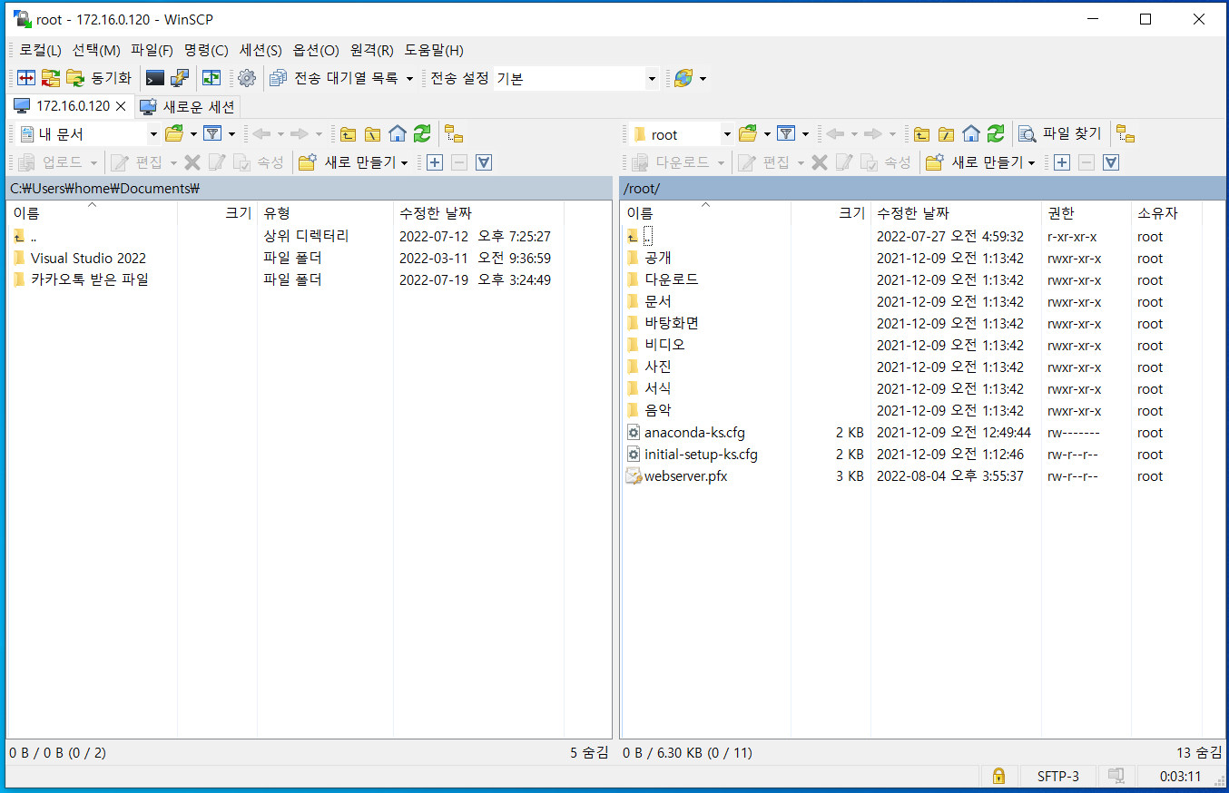Open the console terminal icon
This screenshot has height=793, width=1229.
(155, 78)
